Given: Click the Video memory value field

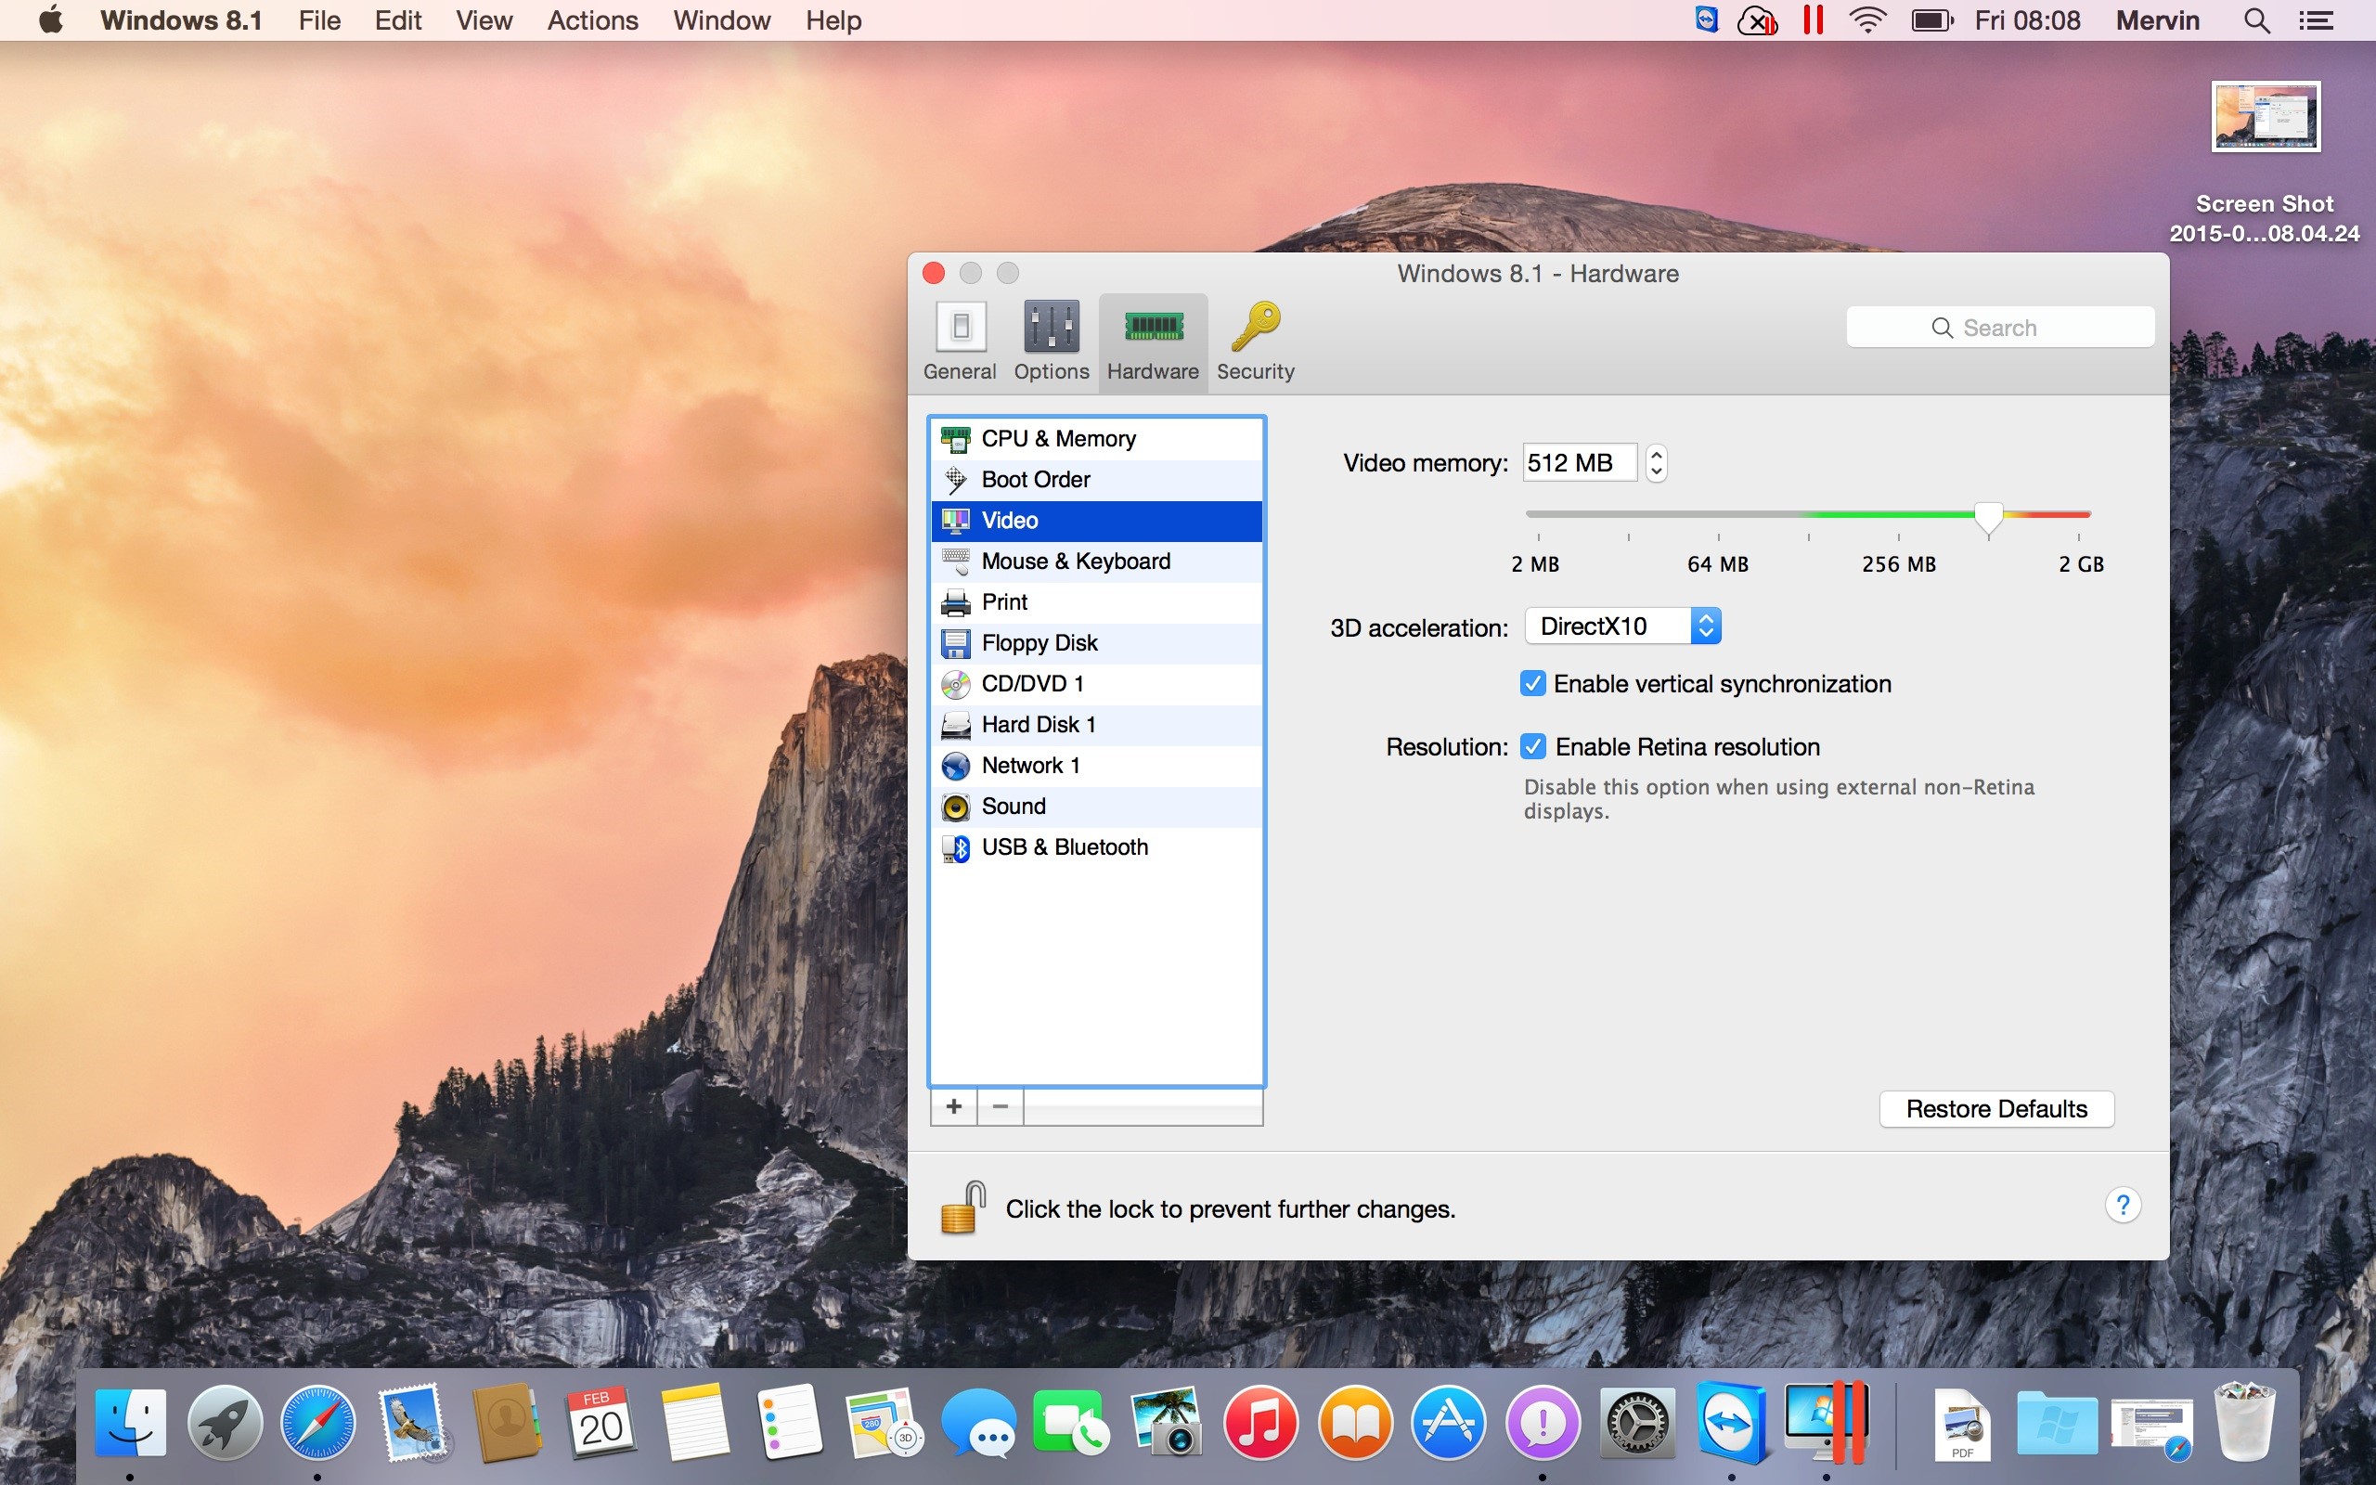Looking at the screenshot, I should (x=1580, y=462).
